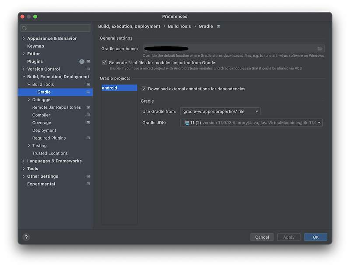The height and width of the screenshot is (268, 350).
Task: Click the indicator icon next to Remote Jar Repositories
Action: pyautogui.click(x=88, y=107)
